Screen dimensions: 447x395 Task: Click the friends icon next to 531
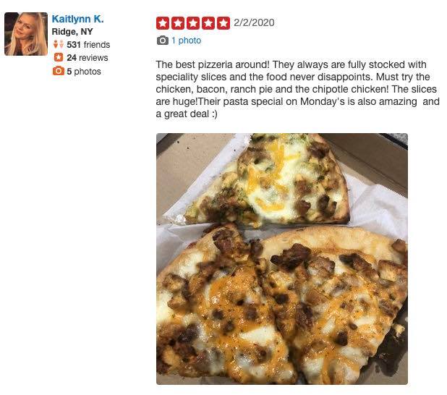coord(59,44)
